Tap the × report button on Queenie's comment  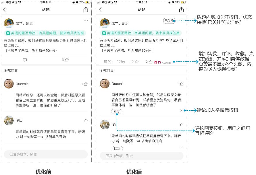182,110
